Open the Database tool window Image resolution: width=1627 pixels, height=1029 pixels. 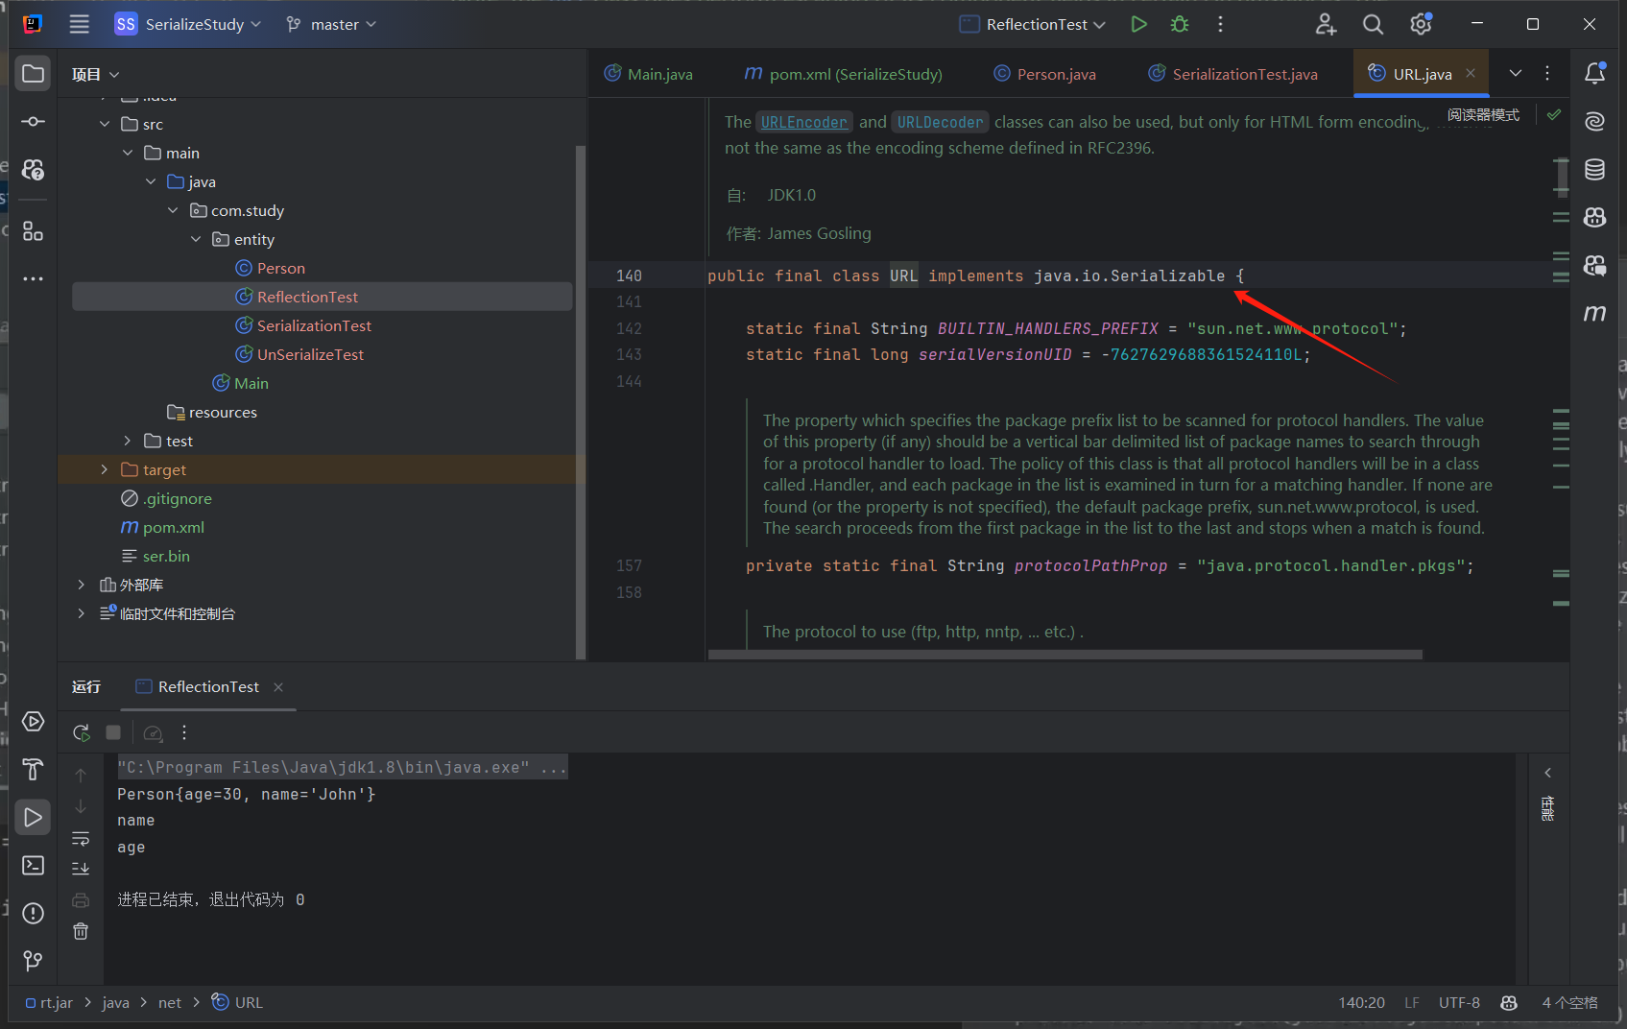tap(1594, 170)
